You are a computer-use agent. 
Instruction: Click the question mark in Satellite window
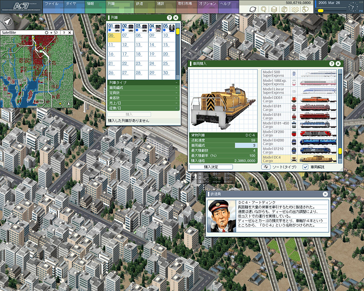64,33
